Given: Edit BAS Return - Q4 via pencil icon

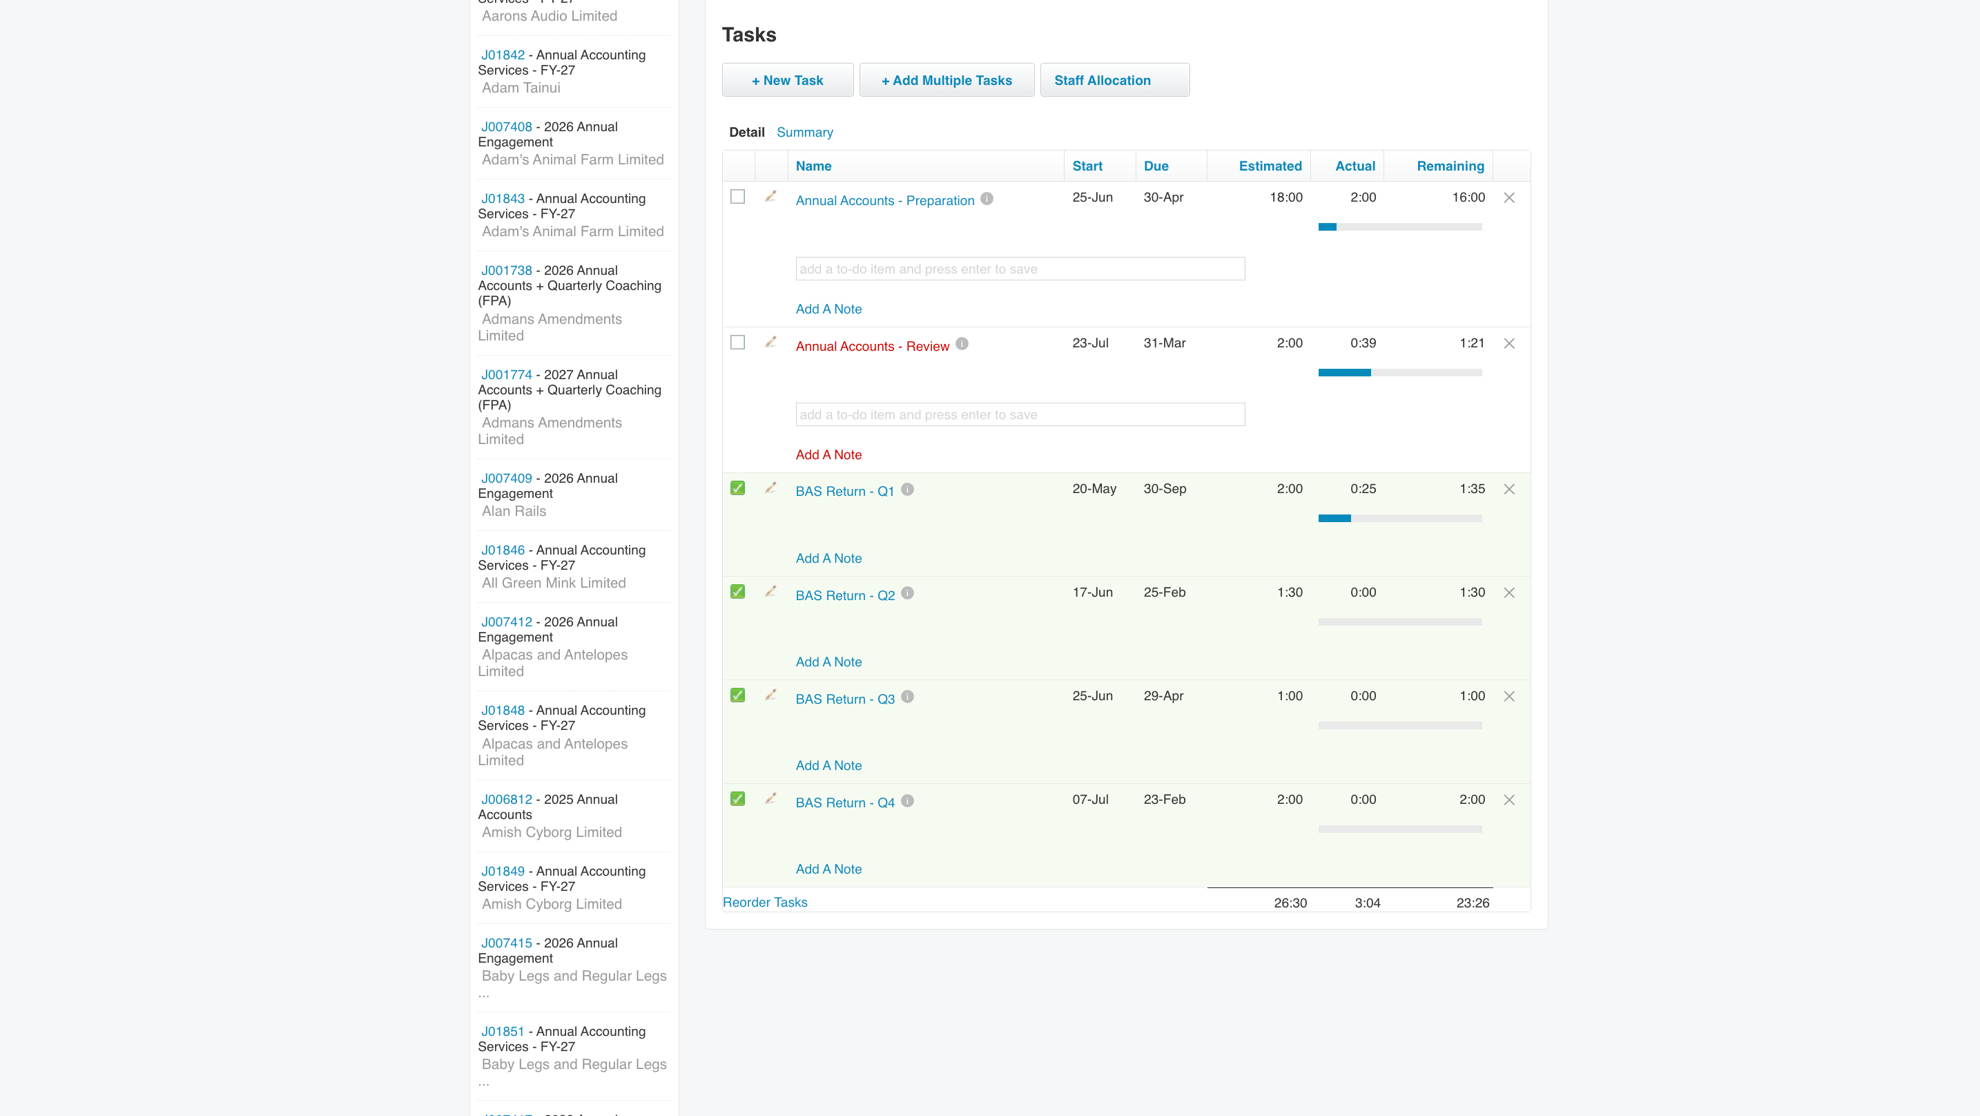Looking at the screenshot, I should 771,798.
